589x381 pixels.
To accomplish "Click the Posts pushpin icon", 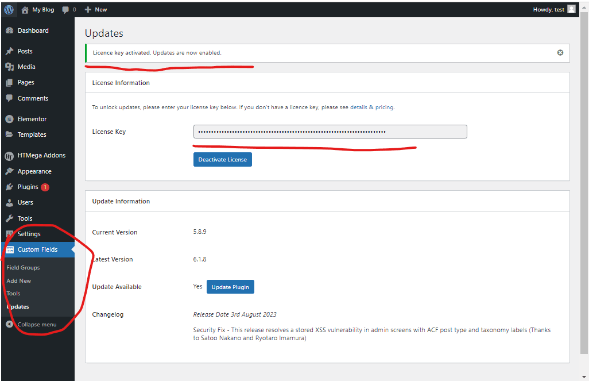I will (x=9, y=51).
